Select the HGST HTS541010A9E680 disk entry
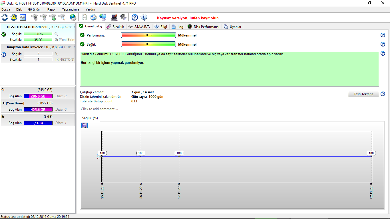 tap(38, 33)
